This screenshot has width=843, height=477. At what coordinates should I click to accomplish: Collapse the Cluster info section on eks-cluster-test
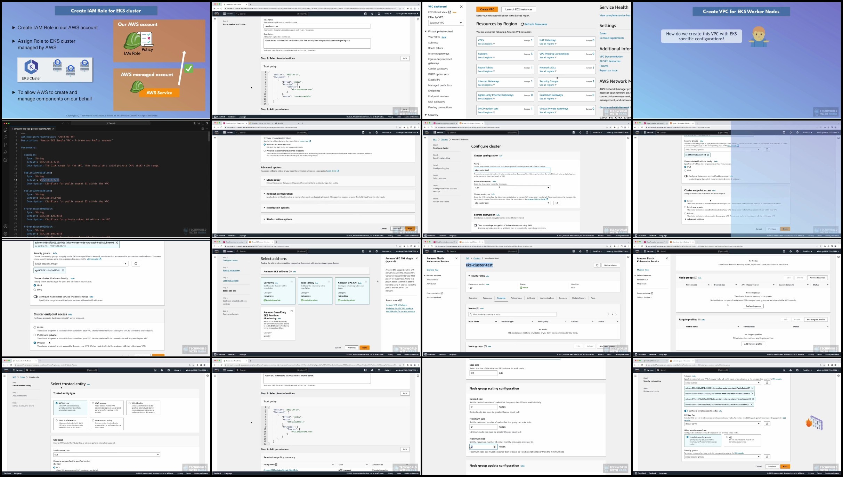469,276
